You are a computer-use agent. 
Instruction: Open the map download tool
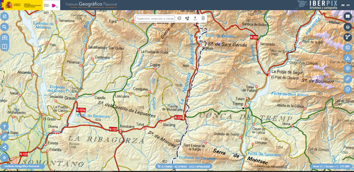click(x=347, y=58)
